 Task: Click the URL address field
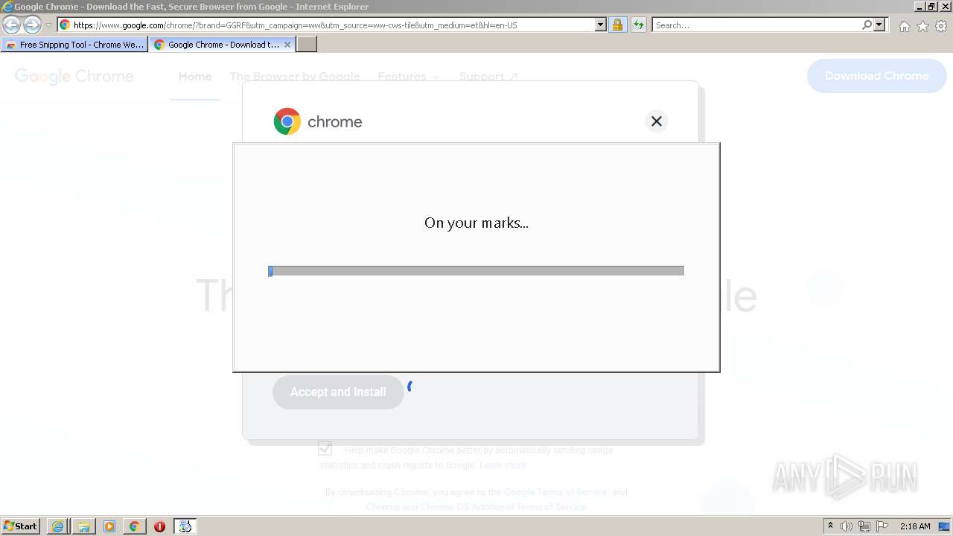pos(326,25)
